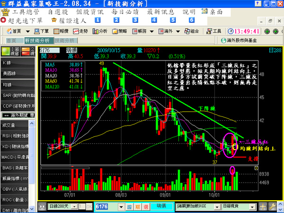Expand the dropdown arrow beside 帳務
The image size is (284, 213).
(152, 32)
